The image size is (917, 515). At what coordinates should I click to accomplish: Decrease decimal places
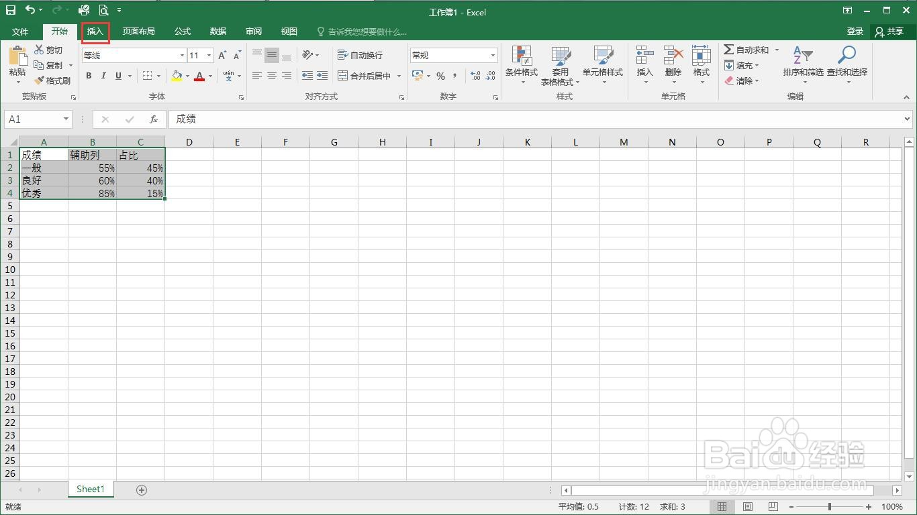tap(491, 76)
